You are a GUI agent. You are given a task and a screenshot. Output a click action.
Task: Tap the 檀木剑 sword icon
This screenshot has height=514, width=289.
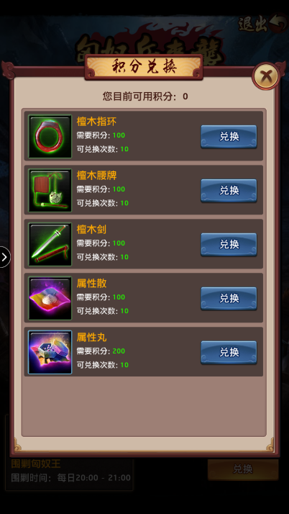tap(50, 244)
